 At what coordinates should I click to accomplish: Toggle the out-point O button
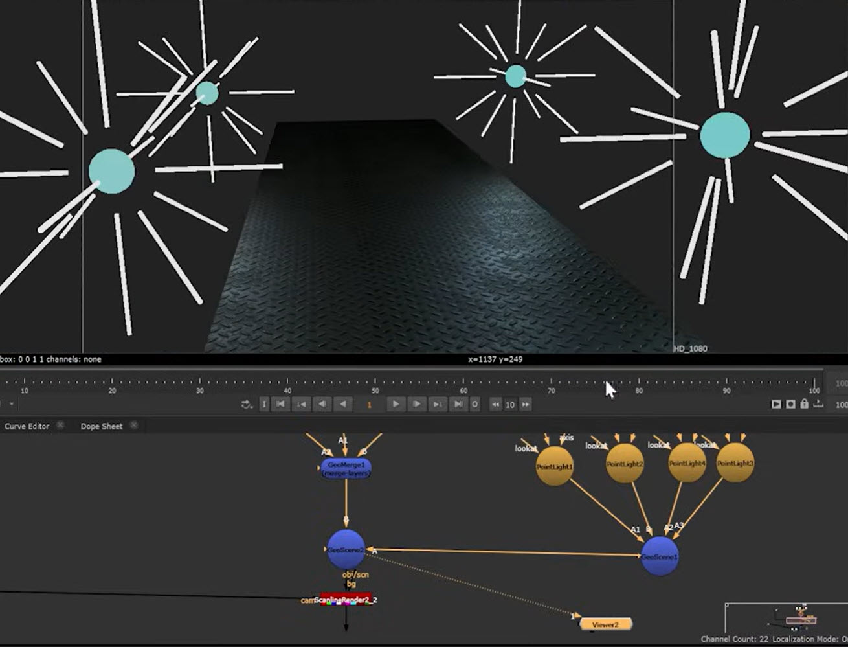pyautogui.click(x=474, y=404)
